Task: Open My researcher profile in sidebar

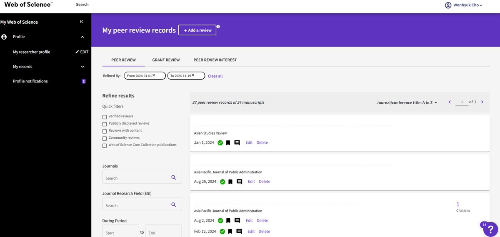Action: [31, 52]
